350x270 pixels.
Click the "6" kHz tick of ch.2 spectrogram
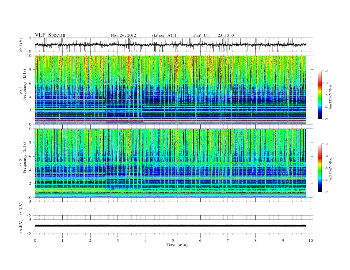pos(31,156)
